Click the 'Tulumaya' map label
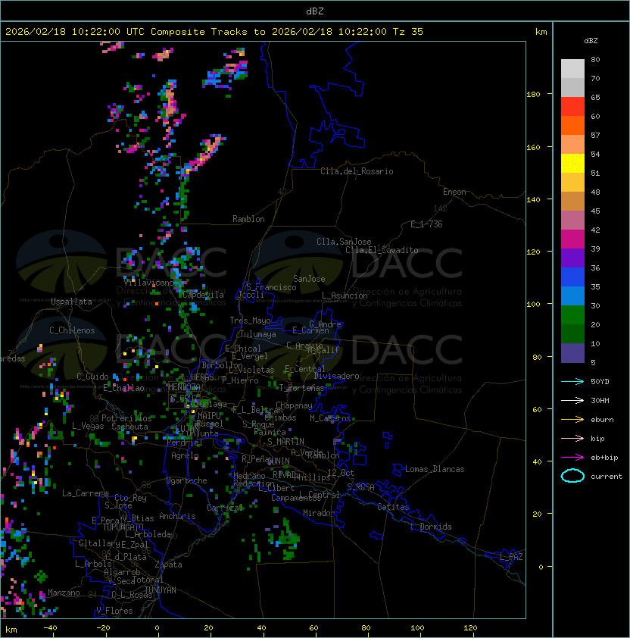This screenshot has height=638, width=630. (x=258, y=334)
